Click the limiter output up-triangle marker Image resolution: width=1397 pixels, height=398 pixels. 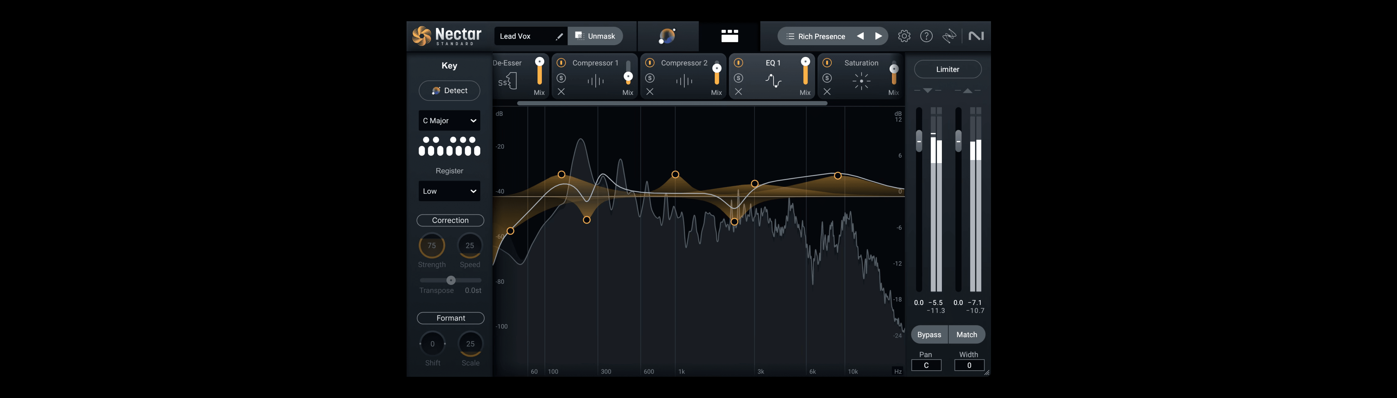(x=968, y=91)
